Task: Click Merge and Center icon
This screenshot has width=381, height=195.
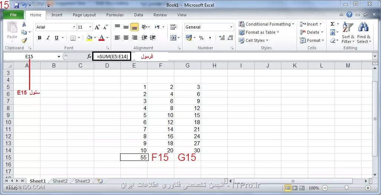Action: 173,37
